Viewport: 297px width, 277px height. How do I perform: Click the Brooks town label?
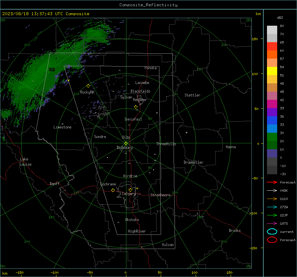coord(235,231)
